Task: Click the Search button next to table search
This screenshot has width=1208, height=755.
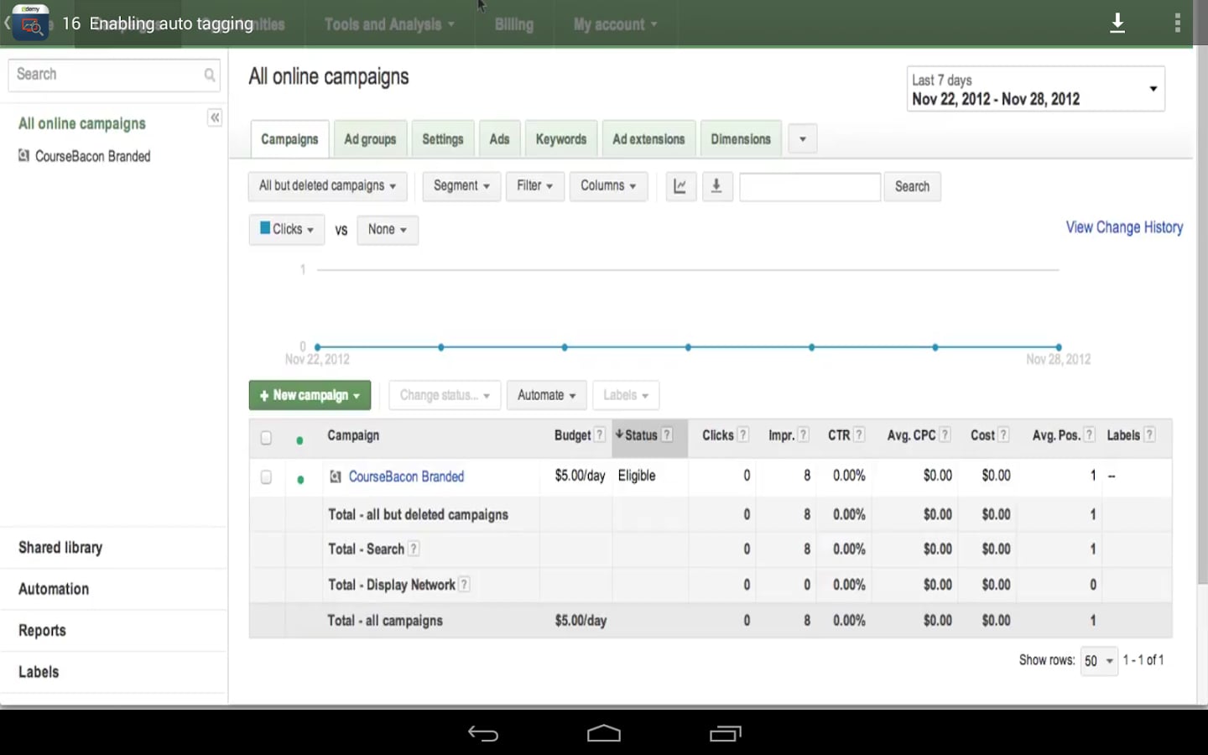Action: tap(912, 186)
